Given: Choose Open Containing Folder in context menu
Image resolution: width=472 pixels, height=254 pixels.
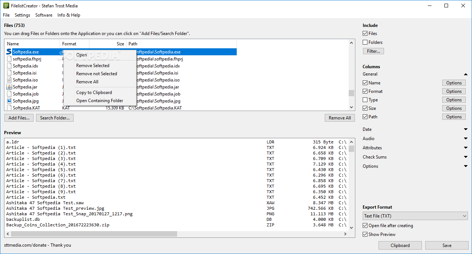Looking at the screenshot, I should click(100, 101).
